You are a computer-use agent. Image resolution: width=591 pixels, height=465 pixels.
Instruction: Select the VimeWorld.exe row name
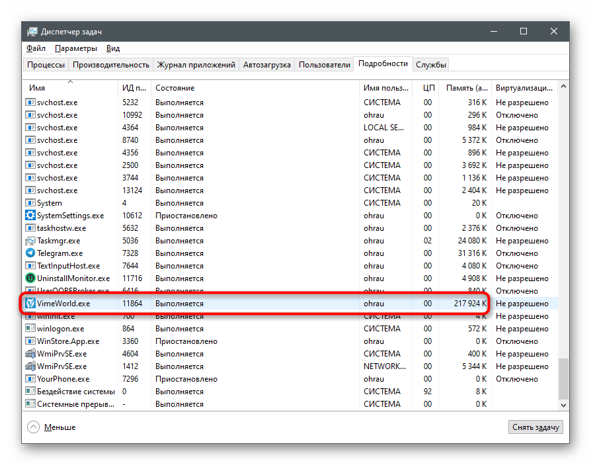pos(63,303)
